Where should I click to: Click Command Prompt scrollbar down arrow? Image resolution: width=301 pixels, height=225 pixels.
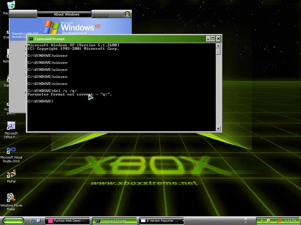[x=218, y=129]
